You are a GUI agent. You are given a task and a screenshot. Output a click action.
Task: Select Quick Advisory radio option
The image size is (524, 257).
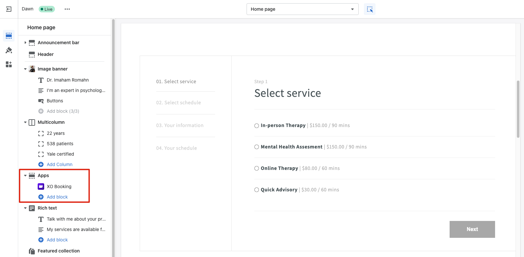tap(257, 190)
